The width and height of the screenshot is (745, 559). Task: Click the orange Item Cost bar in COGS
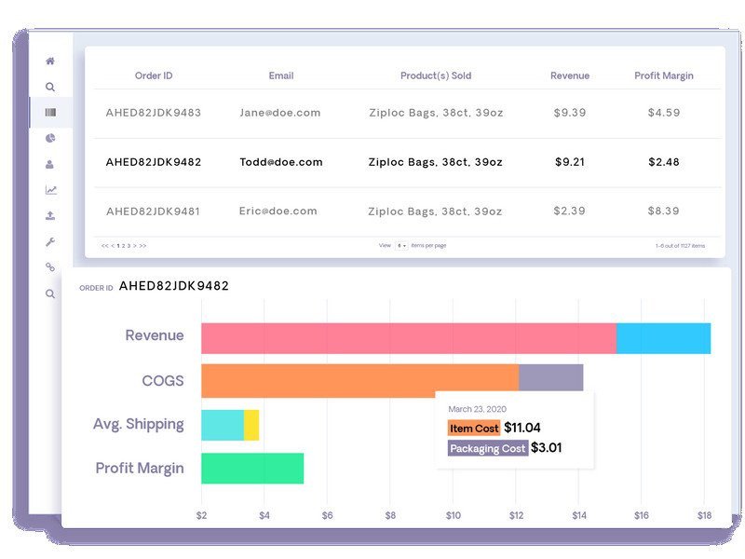click(x=359, y=381)
